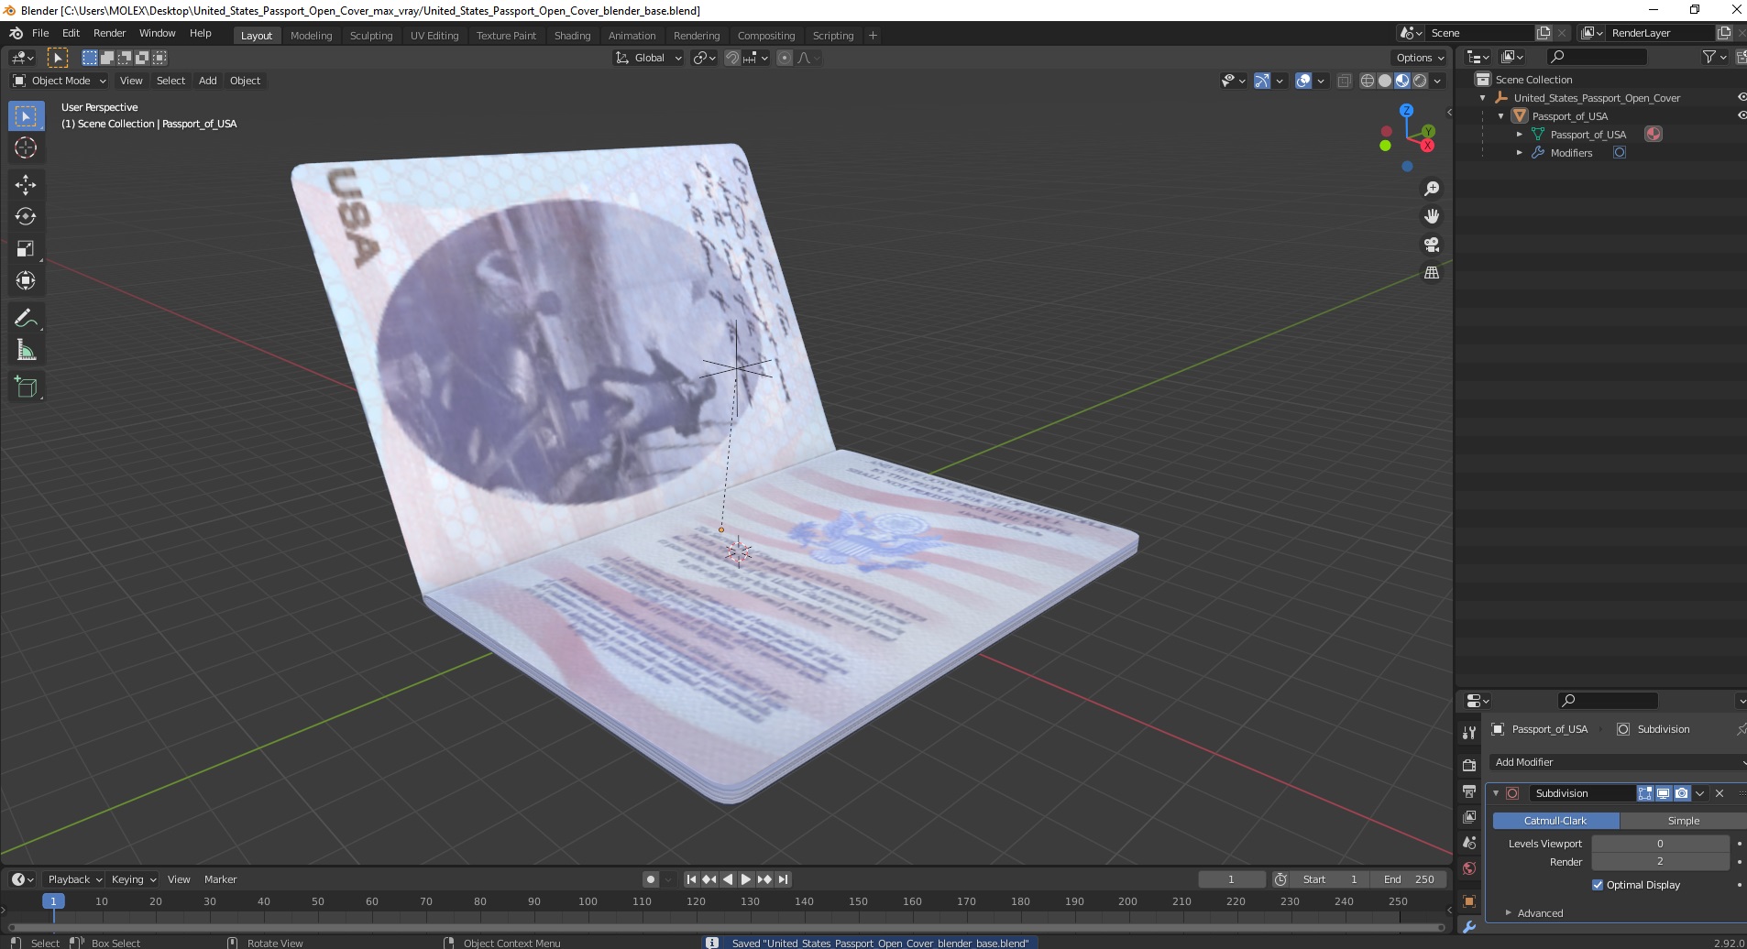The image size is (1747, 949).
Task: Toggle Subdivision modifier render display
Action: [x=1681, y=793]
